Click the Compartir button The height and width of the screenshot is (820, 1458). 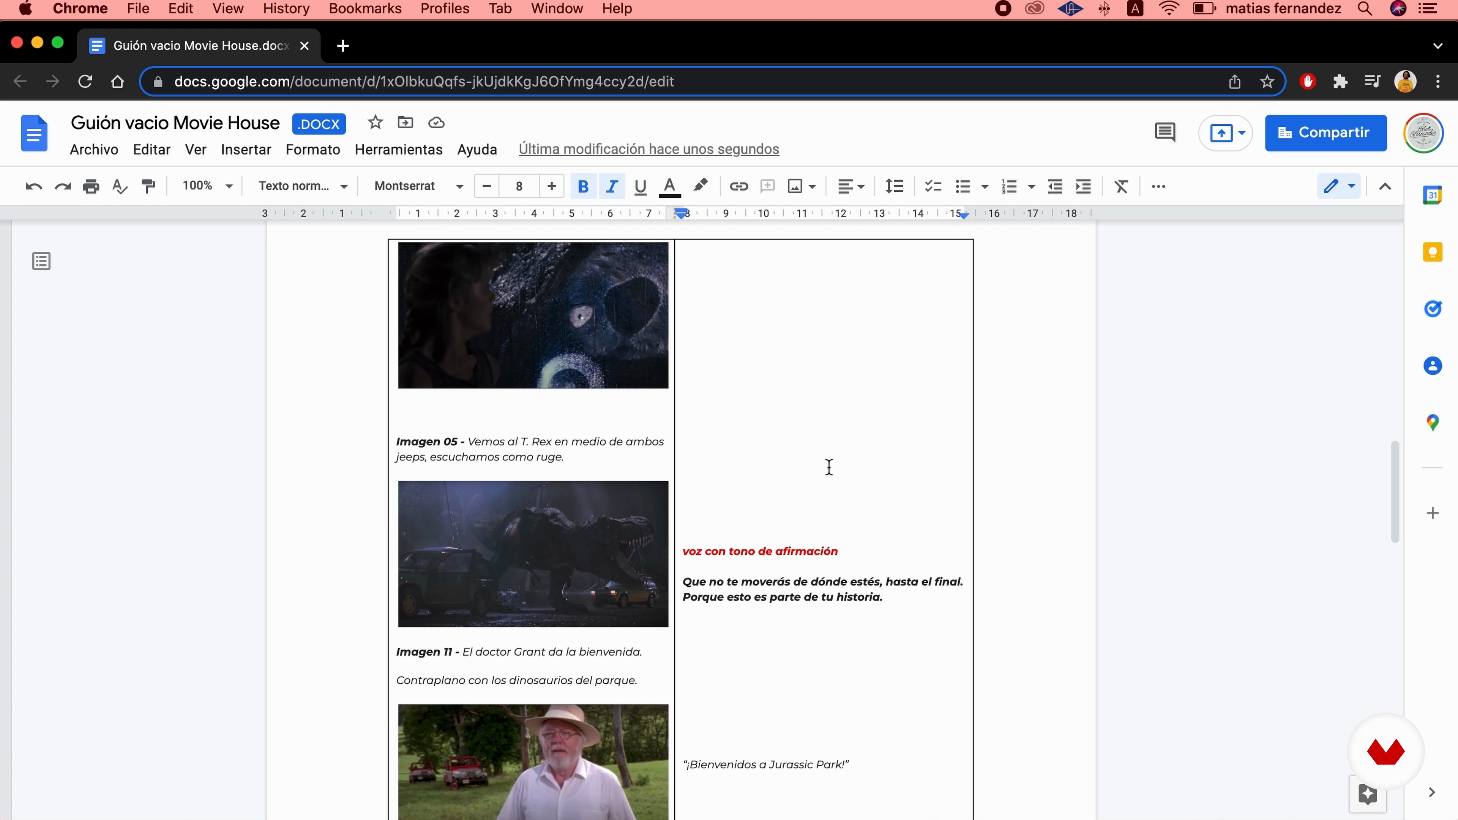1325,133
